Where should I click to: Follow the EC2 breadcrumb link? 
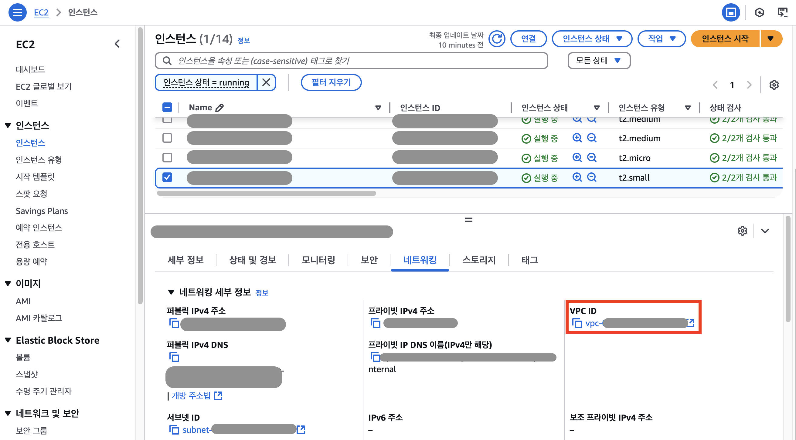pos(41,12)
